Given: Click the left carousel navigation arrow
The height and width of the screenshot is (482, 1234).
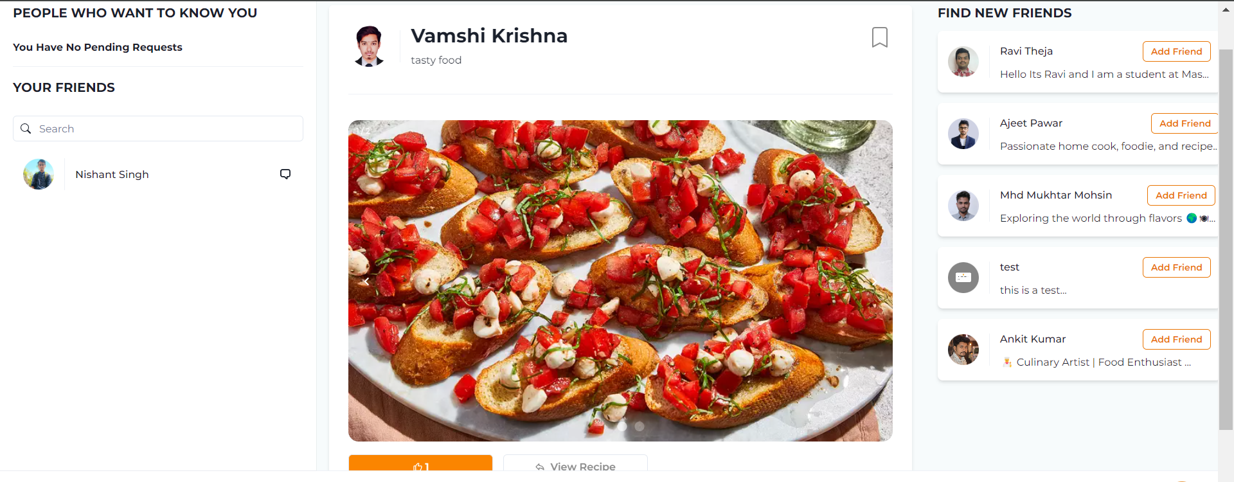Looking at the screenshot, I should click(366, 281).
